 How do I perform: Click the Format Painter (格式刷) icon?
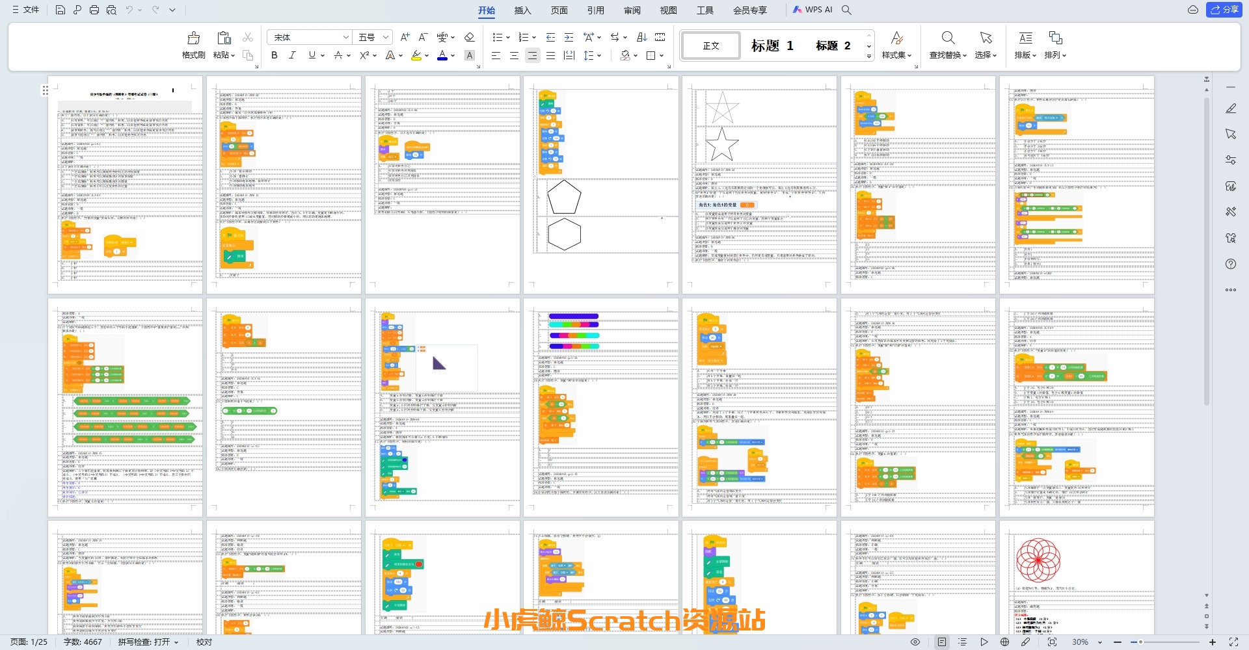[193, 38]
